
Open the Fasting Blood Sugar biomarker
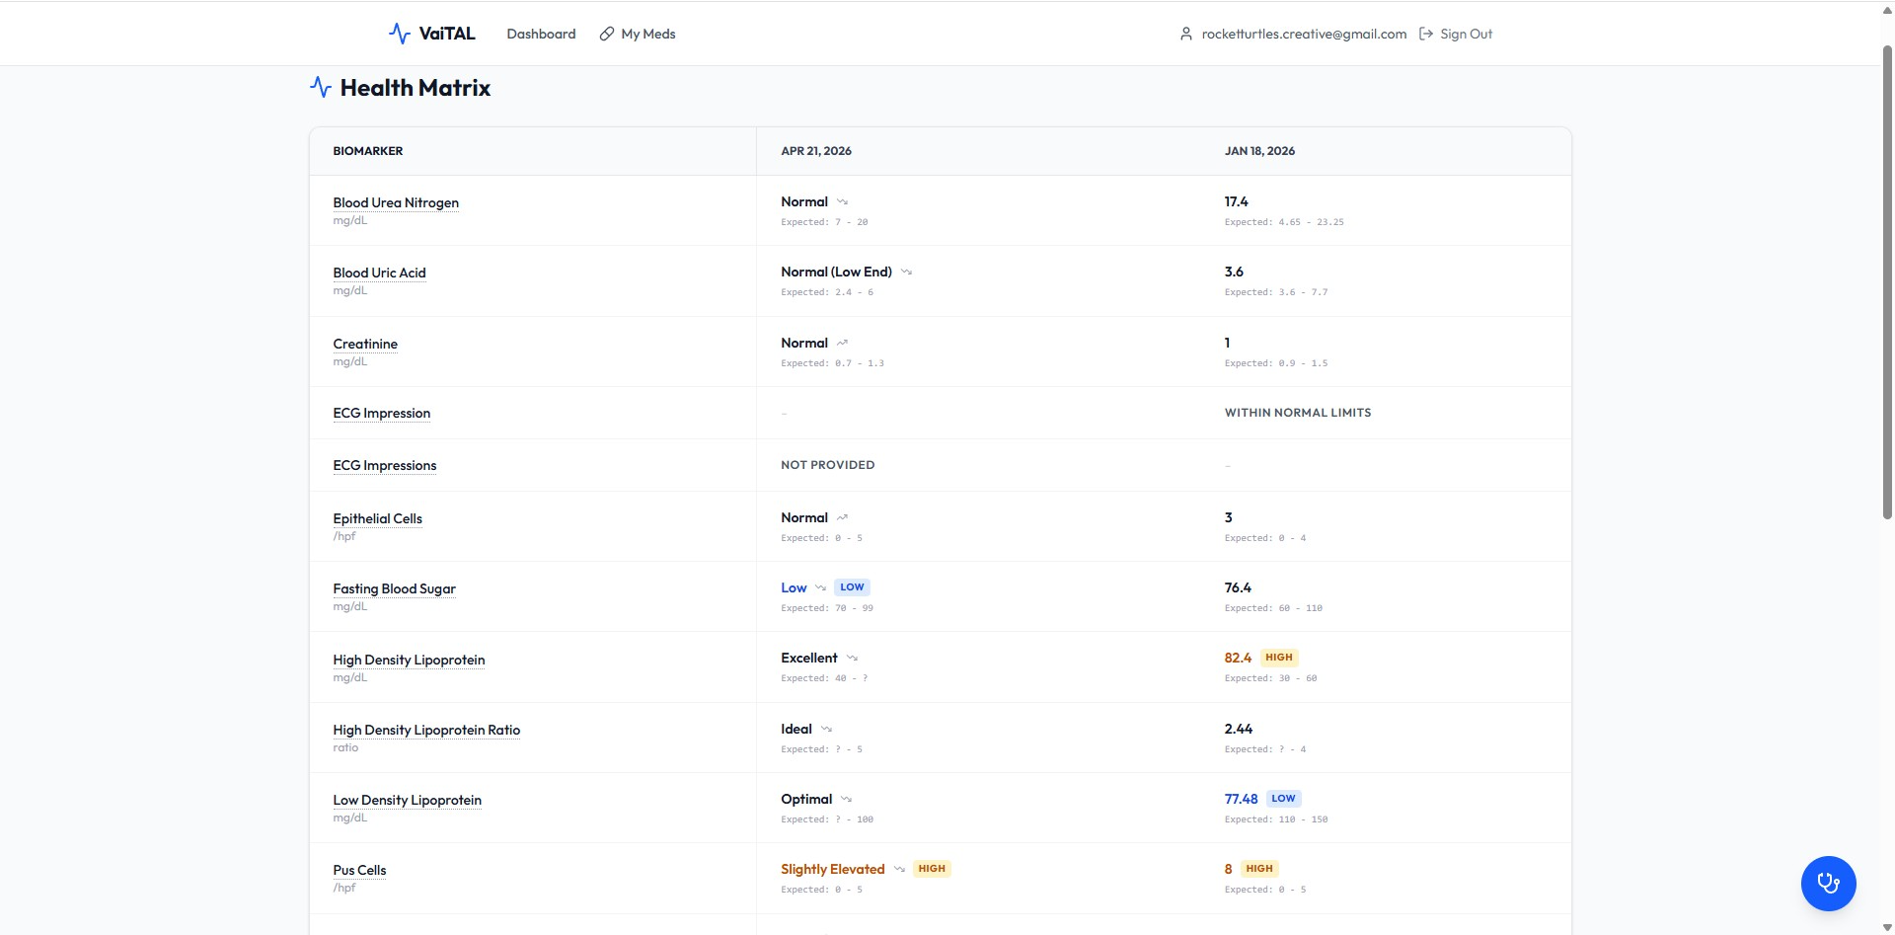pos(394,588)
